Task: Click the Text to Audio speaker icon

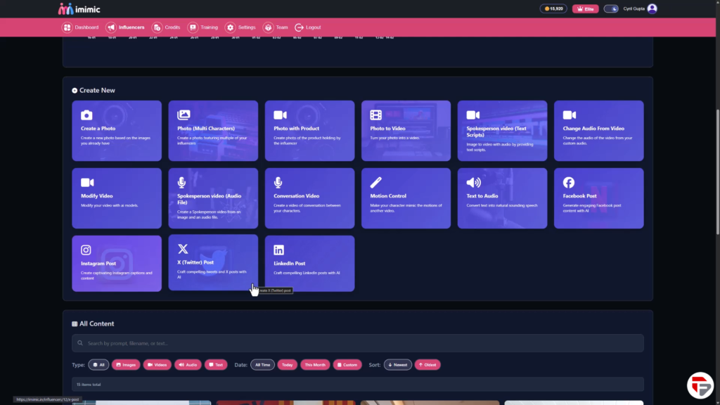Action: coord(473,183)
